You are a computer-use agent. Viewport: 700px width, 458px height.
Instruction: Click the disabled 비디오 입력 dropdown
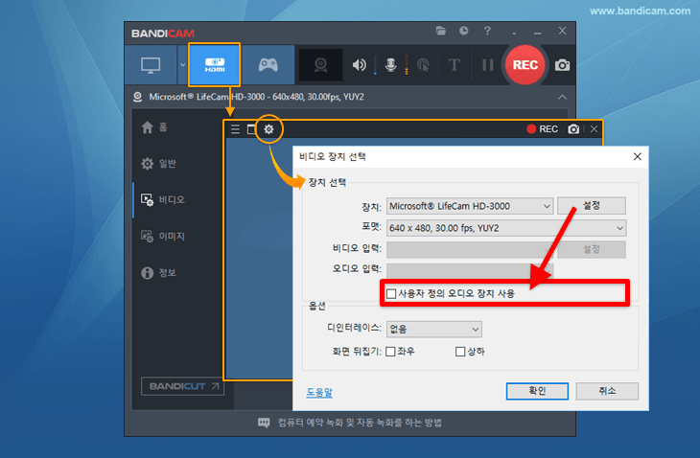[470, 250]
